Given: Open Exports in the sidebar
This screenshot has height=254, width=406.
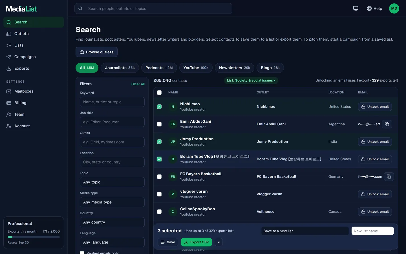Looking at the screenshot, I should click(x=34, y=68).
